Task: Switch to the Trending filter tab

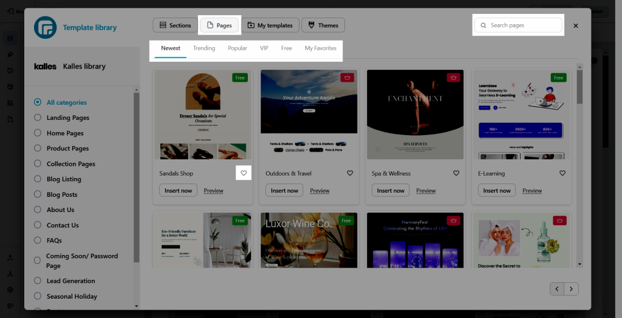Action: [x=204, y=48]
